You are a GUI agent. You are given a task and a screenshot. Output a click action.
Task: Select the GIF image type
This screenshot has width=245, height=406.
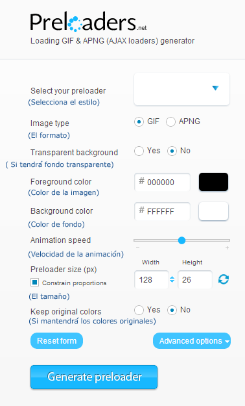point(139,121)
